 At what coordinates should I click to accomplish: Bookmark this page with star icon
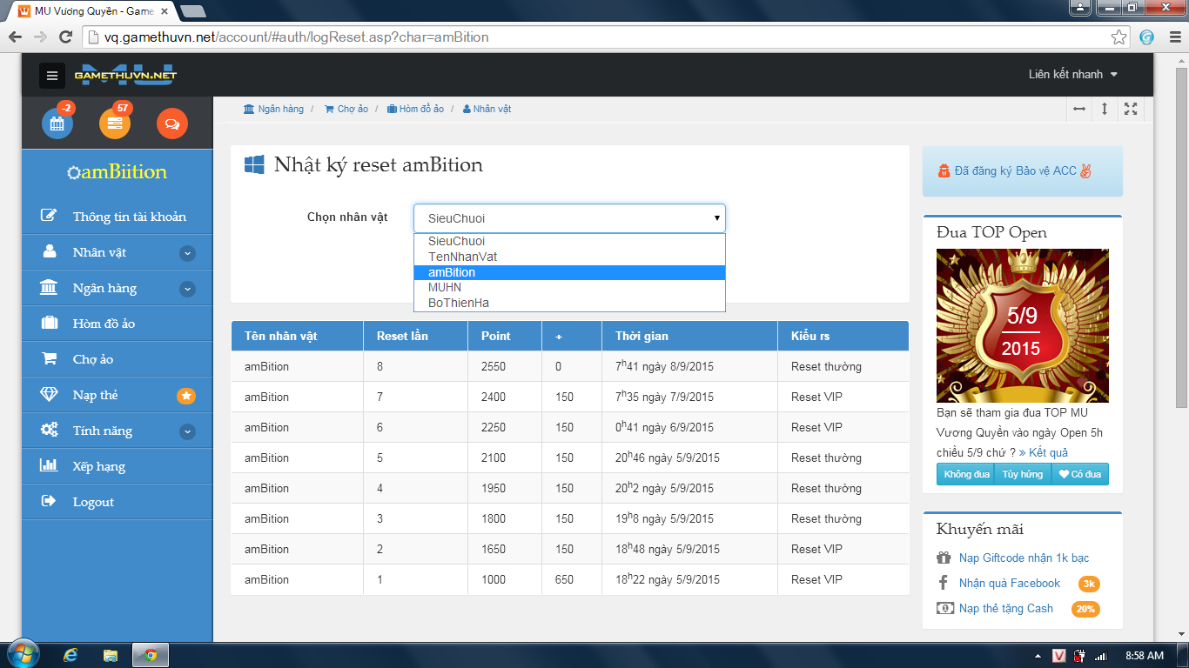pos(1118,37)
